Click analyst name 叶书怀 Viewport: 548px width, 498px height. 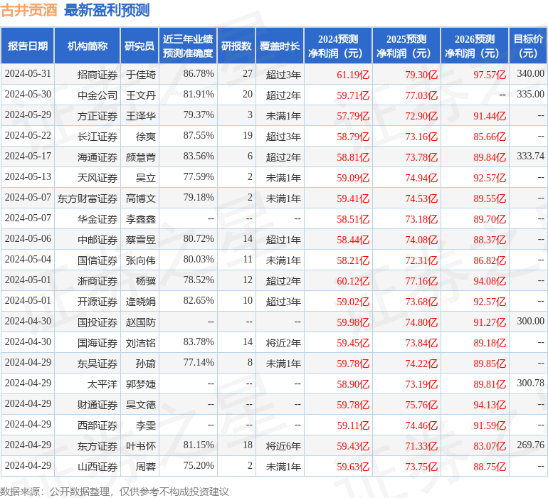[140, 445]
